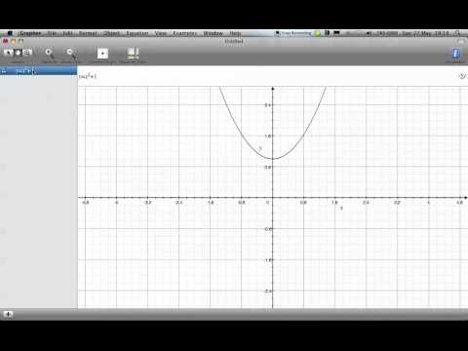Click the battery status in menu bar

point(386,33)
